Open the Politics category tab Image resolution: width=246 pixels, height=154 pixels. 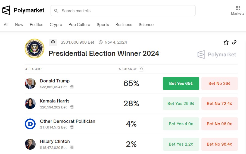click(x=36, y=25)
